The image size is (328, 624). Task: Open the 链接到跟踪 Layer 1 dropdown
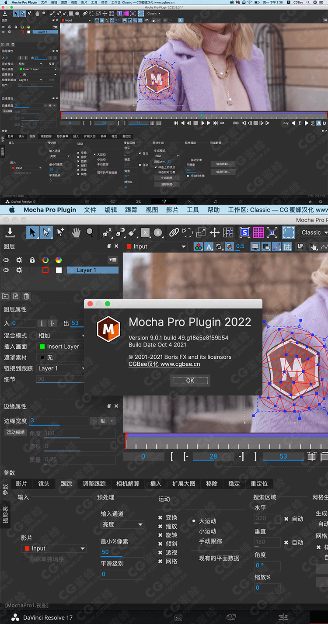[x=61, y=368]
